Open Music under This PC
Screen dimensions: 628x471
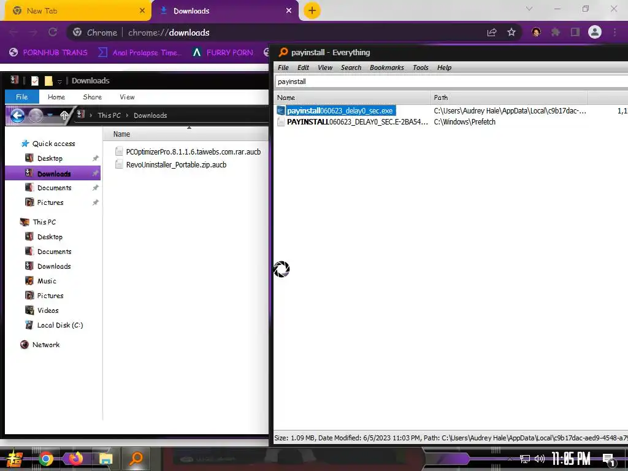coord(47,281)
